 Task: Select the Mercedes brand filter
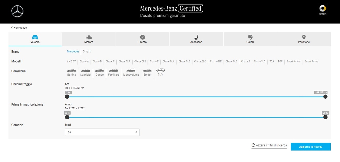[x=73, y=51]
